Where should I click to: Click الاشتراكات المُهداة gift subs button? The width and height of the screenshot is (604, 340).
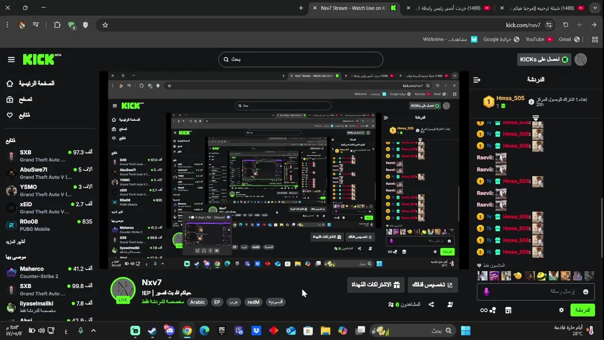click(376, 285)
